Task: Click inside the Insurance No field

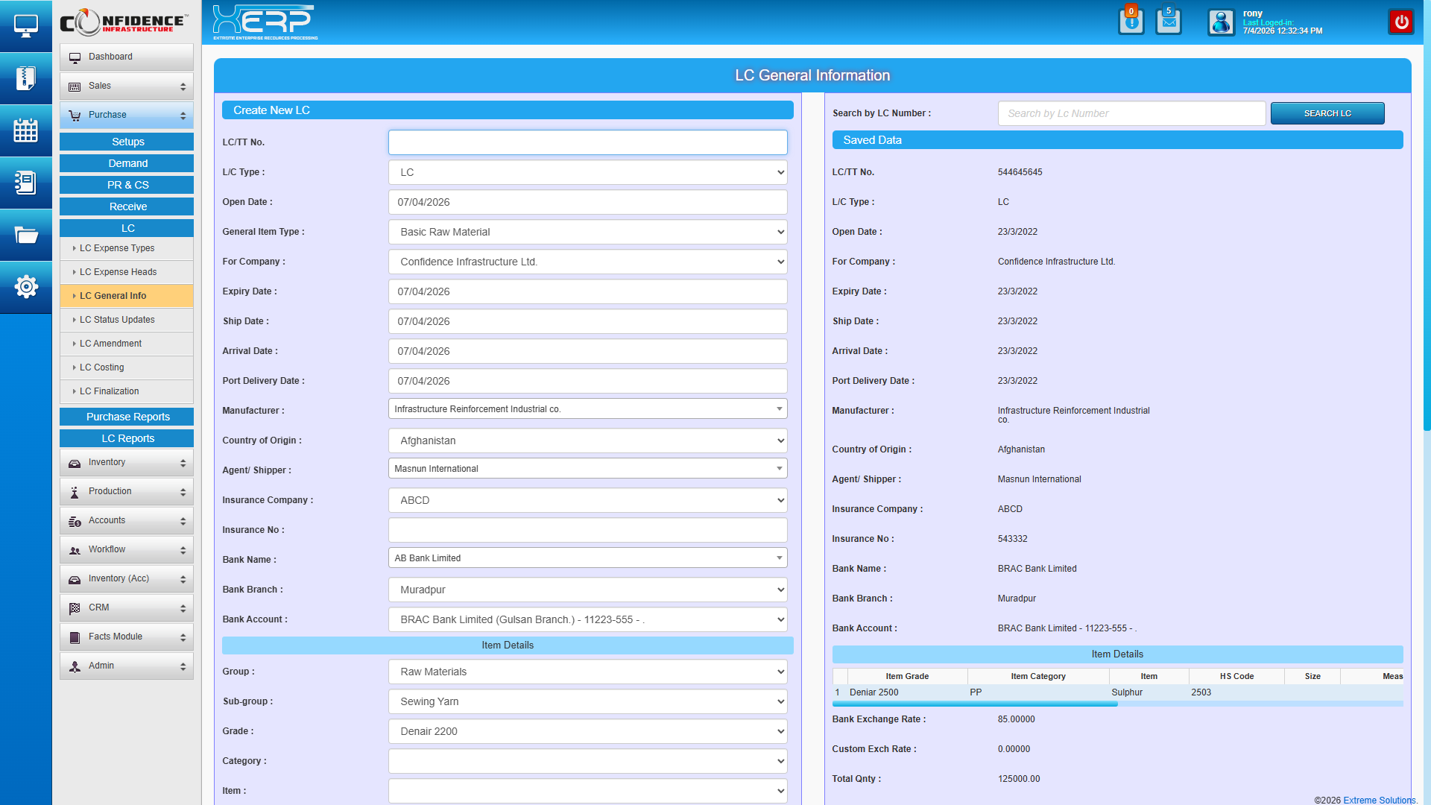Action: (x=587, y=530)
